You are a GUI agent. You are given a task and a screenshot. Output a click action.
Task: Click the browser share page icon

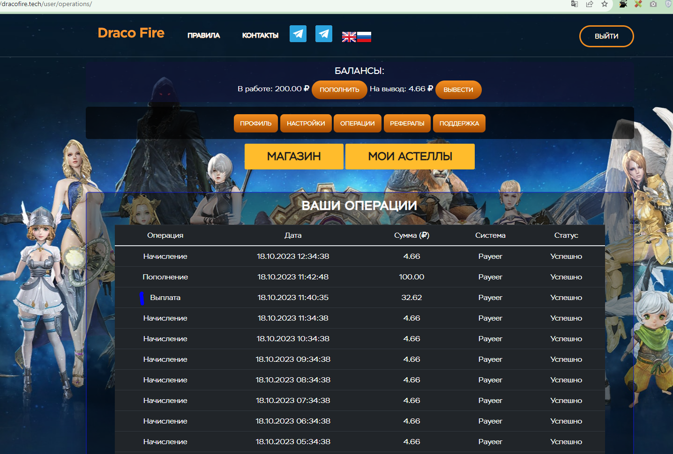(590, 4)
